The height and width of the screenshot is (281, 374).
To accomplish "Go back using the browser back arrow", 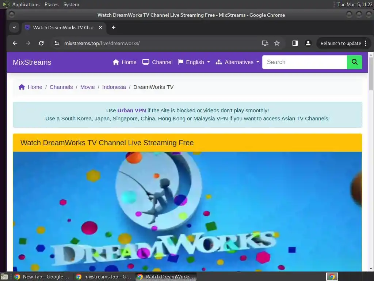I will [15, 43].
